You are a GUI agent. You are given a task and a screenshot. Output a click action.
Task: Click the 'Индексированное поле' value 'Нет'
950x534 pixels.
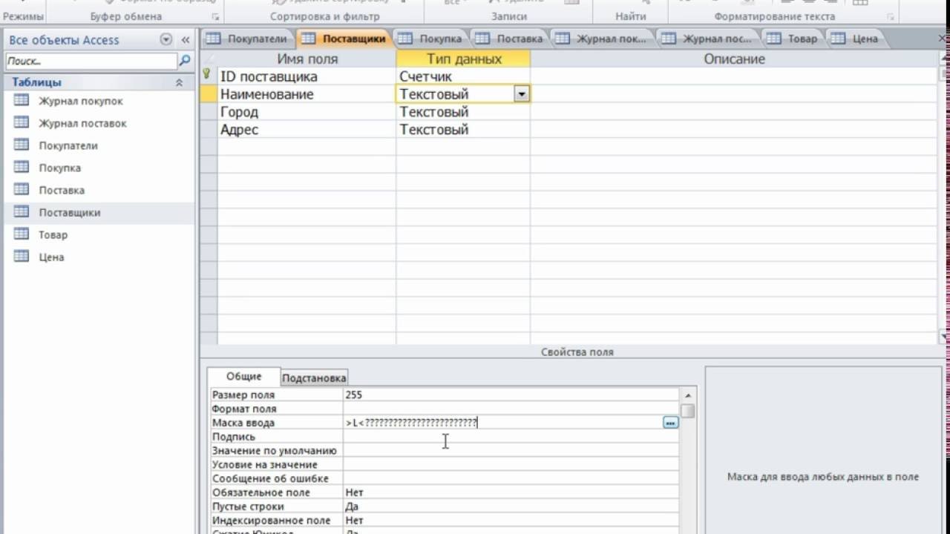tap(511, 521)
